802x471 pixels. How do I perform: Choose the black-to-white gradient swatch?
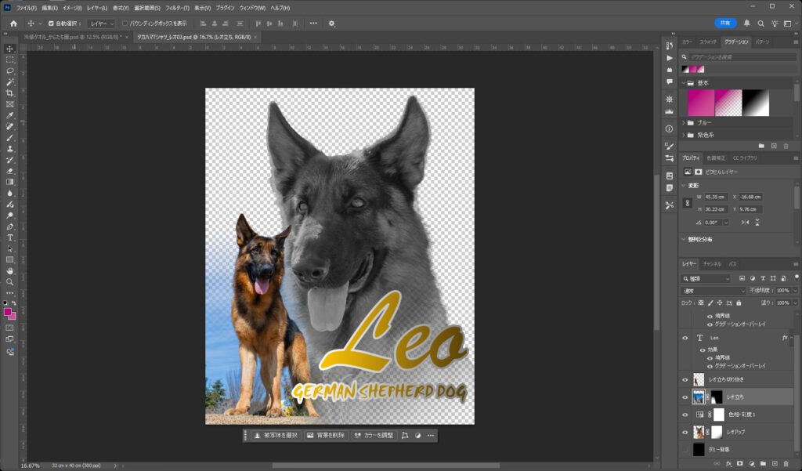(x=756, y=103)
